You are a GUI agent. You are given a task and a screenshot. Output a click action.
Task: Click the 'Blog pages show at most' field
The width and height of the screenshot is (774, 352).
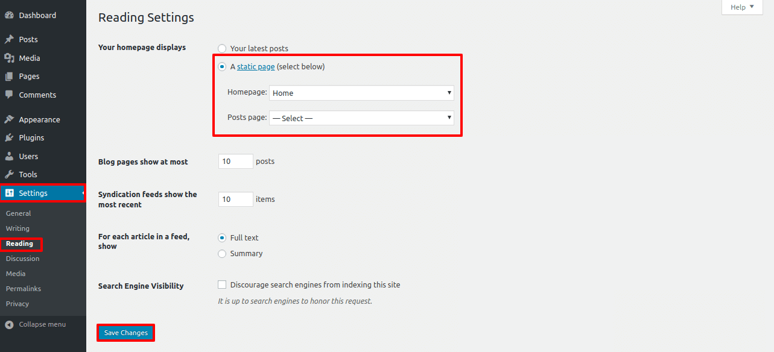[x=235, y=162]
